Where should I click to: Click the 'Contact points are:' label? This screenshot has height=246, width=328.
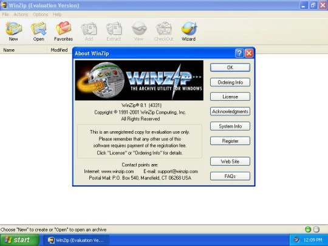140,165
